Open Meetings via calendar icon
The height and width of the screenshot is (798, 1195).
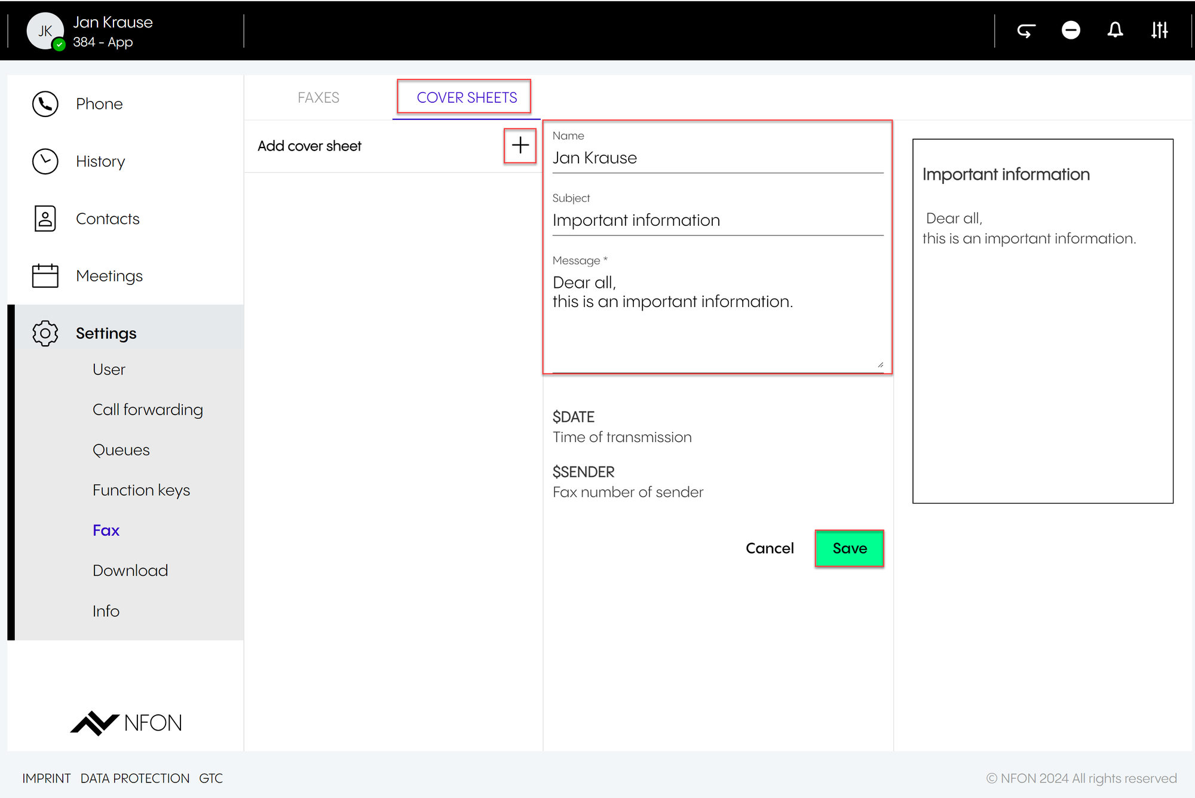click(45, 276)
